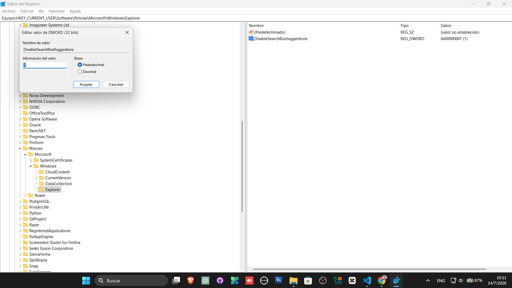Click Cancelar in the DWORD dialog
Viewport: 512px width, 288px height.
pos(116,84)
